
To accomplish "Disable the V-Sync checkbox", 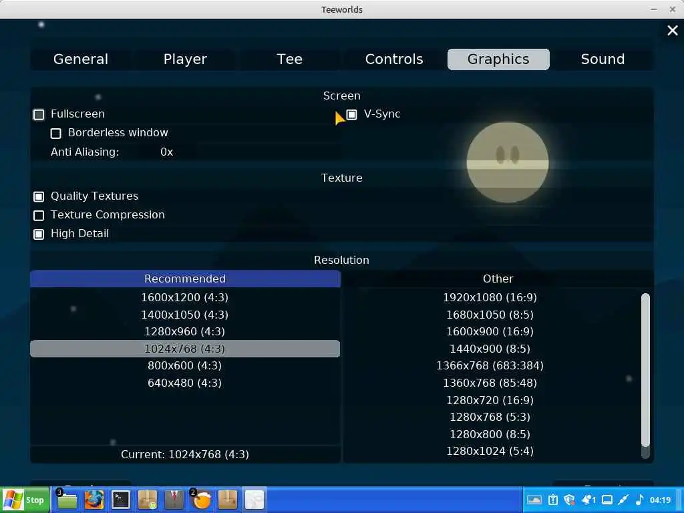I will pos(351,115).
